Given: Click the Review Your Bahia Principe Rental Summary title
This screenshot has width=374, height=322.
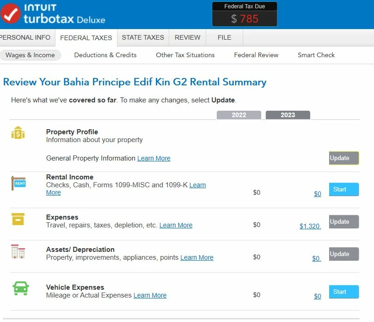Looking at the screenshot, I should [x=135, y=82].
